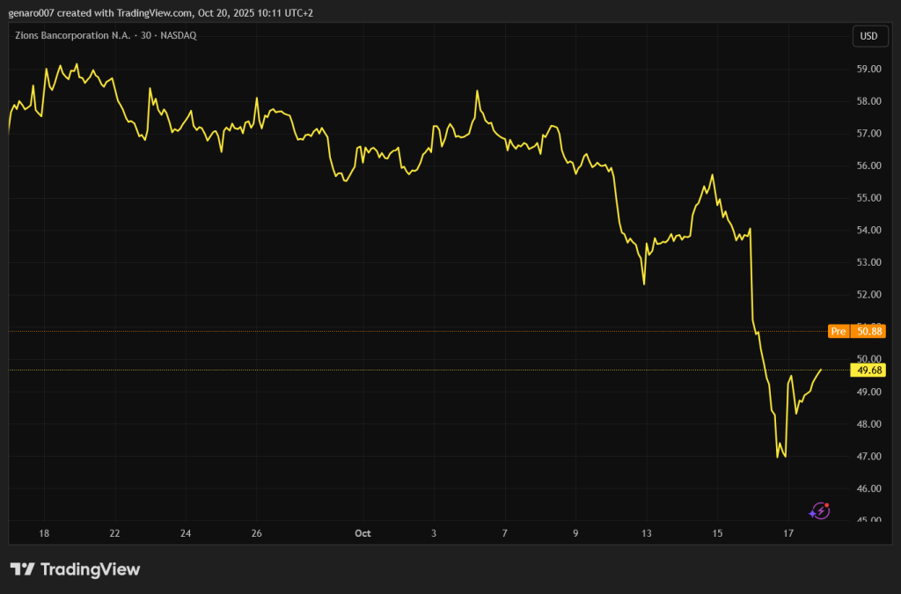Click the 18 date on time axis

44,533
